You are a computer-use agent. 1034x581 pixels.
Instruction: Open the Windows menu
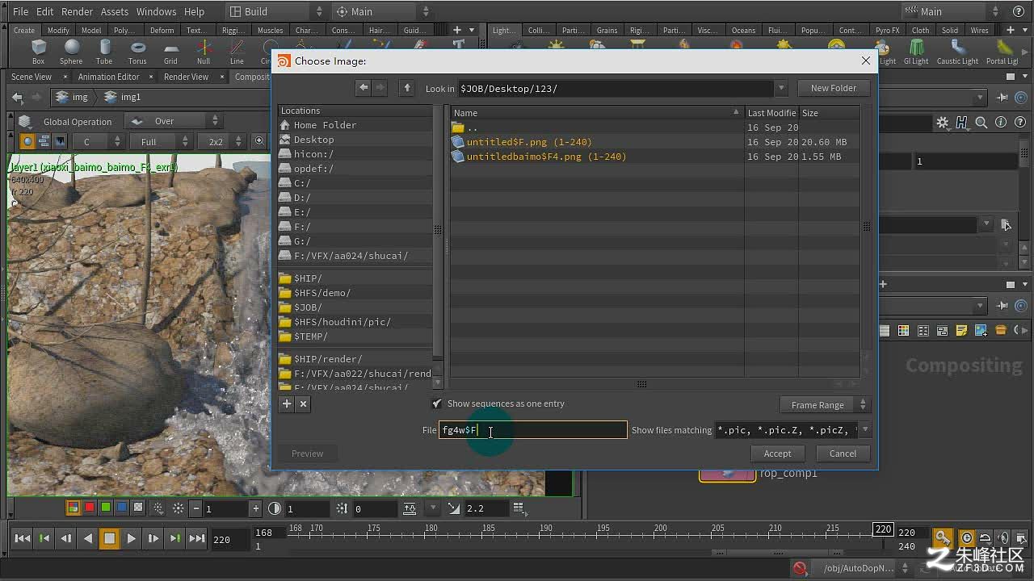click(156, 11)
